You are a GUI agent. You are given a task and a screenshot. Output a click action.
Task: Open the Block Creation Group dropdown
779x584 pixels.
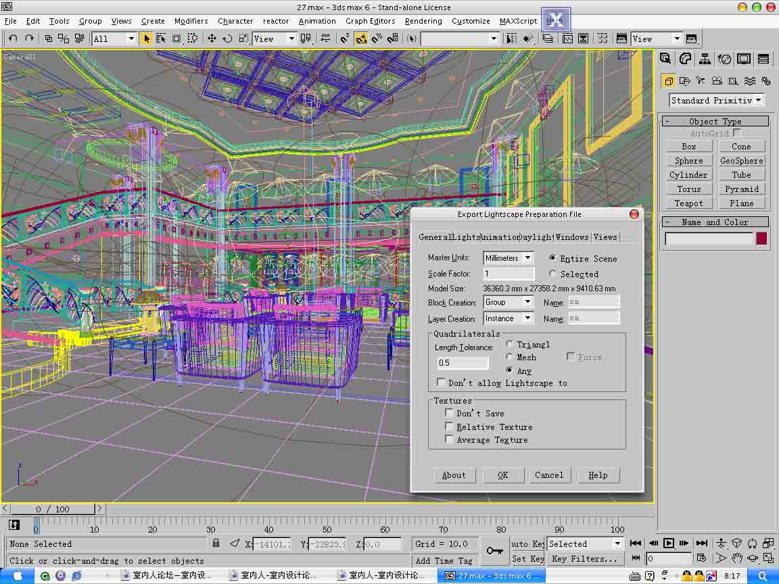(x=509, y=302)
